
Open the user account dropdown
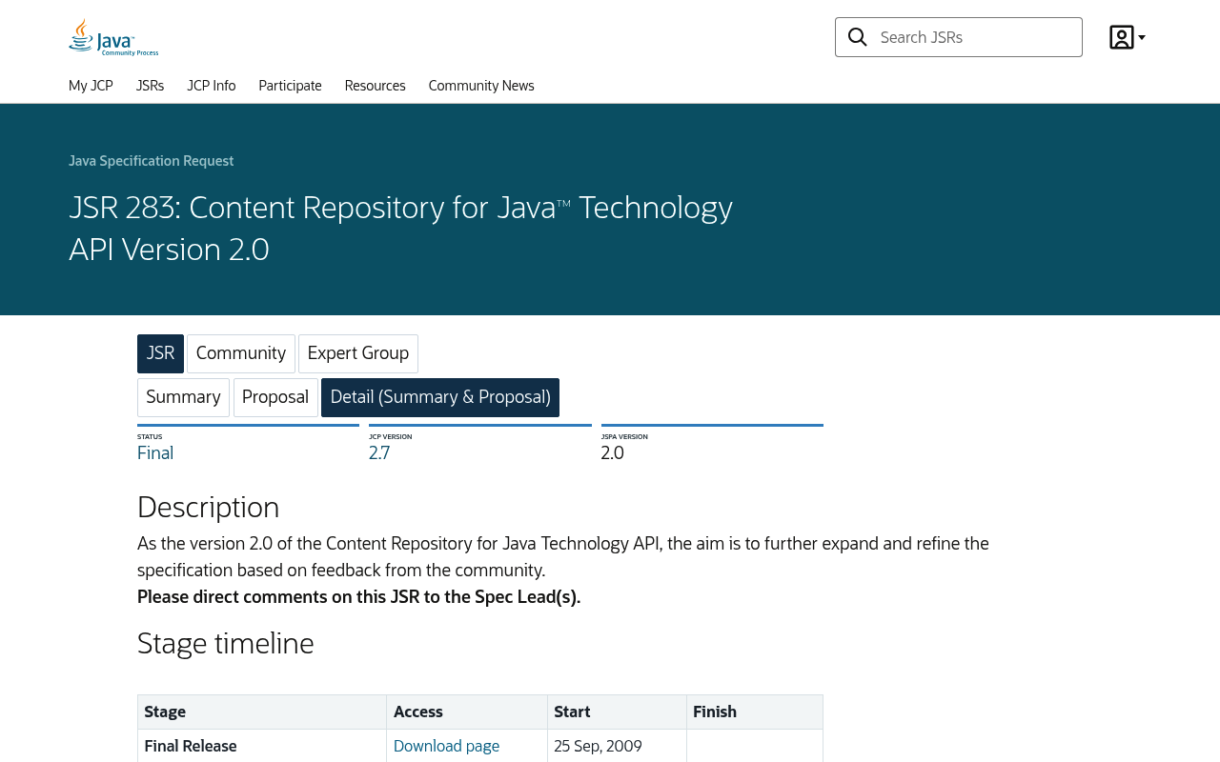coord(1128,37)
